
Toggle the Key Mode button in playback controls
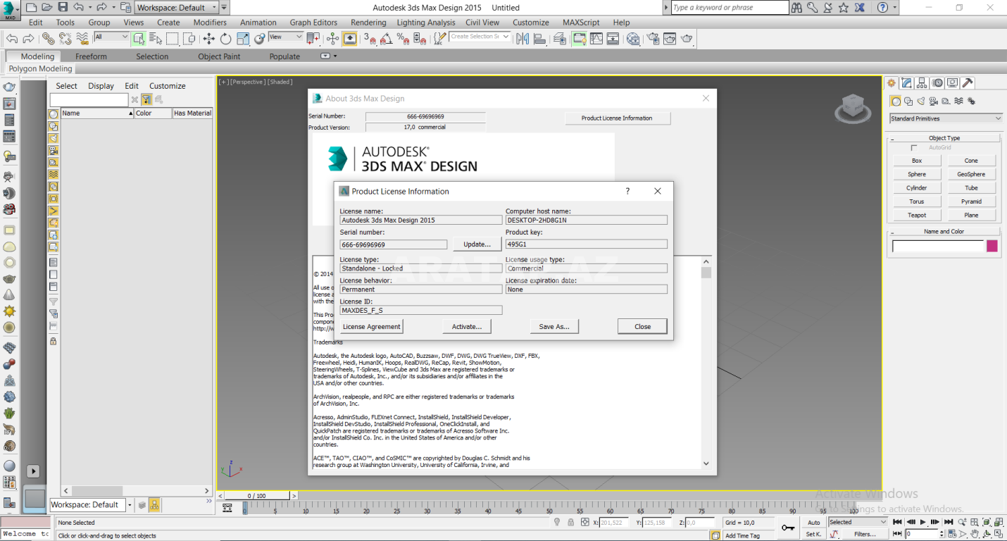[897, 534]
